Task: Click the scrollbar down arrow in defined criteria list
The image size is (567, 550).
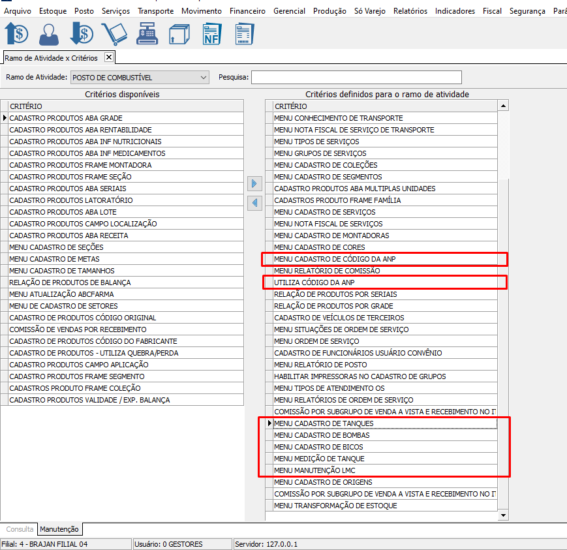Action: 503,515
